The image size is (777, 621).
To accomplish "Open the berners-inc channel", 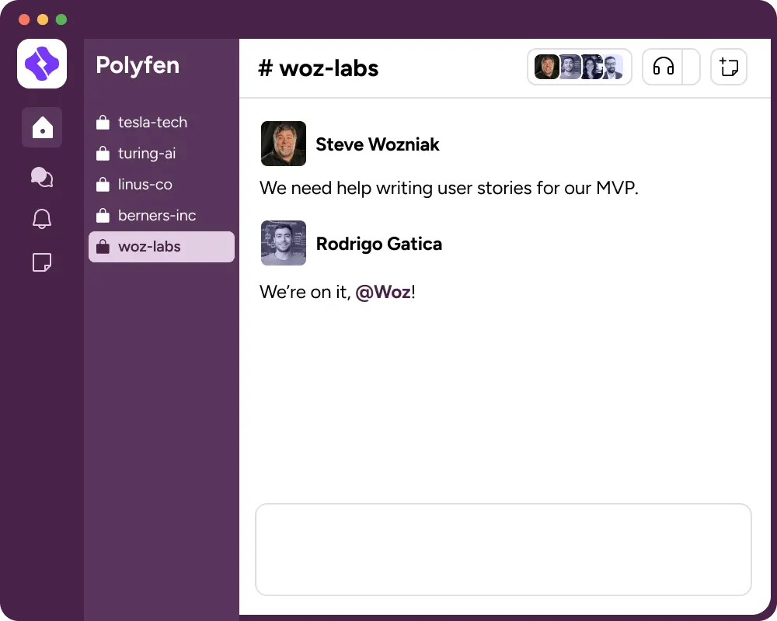I will coord(162,216).
